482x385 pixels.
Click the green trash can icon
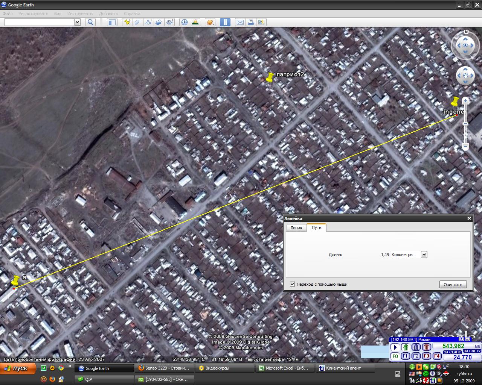(406, 347)
